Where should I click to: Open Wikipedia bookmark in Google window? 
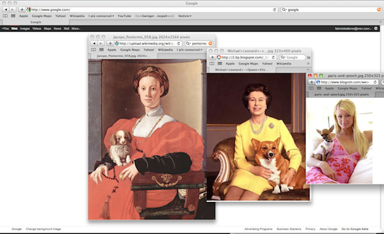point(77,16)
